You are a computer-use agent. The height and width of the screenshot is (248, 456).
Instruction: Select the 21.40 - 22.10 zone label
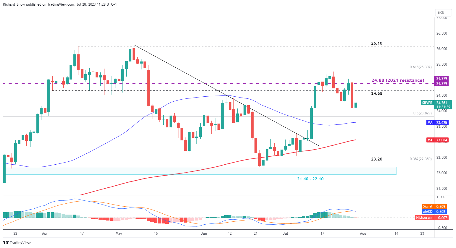click(310, 179)
